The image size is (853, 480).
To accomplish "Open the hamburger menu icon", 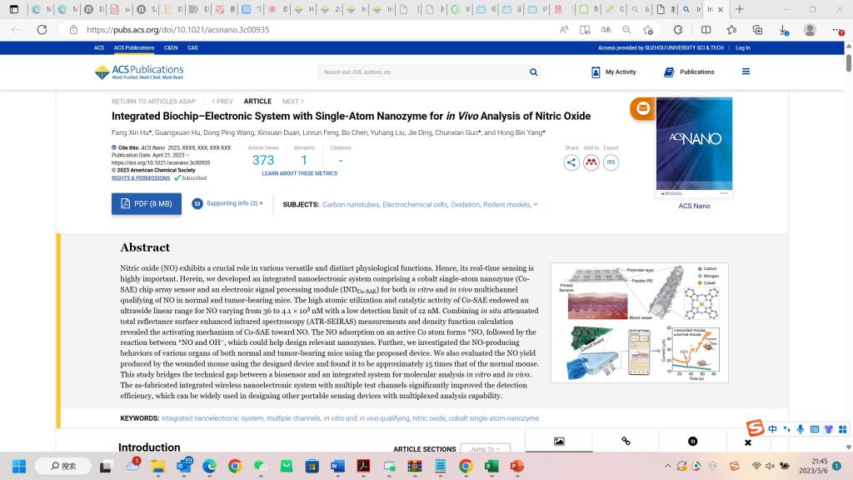I will (746, 72).
